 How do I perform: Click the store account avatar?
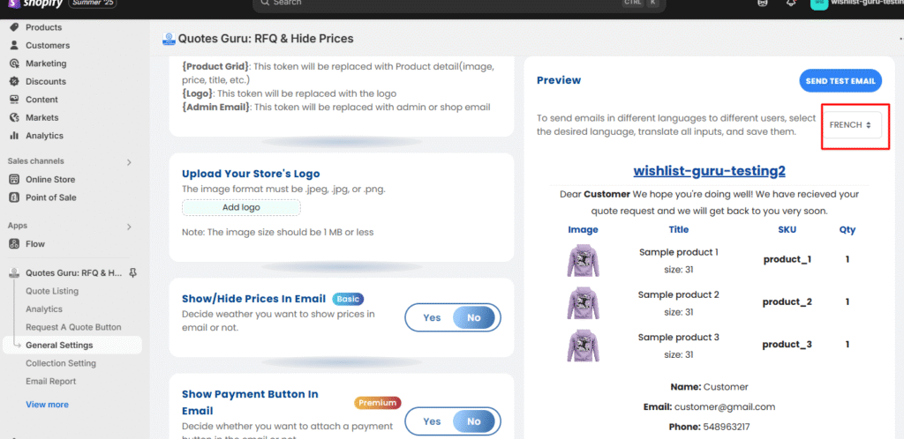[818, 3]
